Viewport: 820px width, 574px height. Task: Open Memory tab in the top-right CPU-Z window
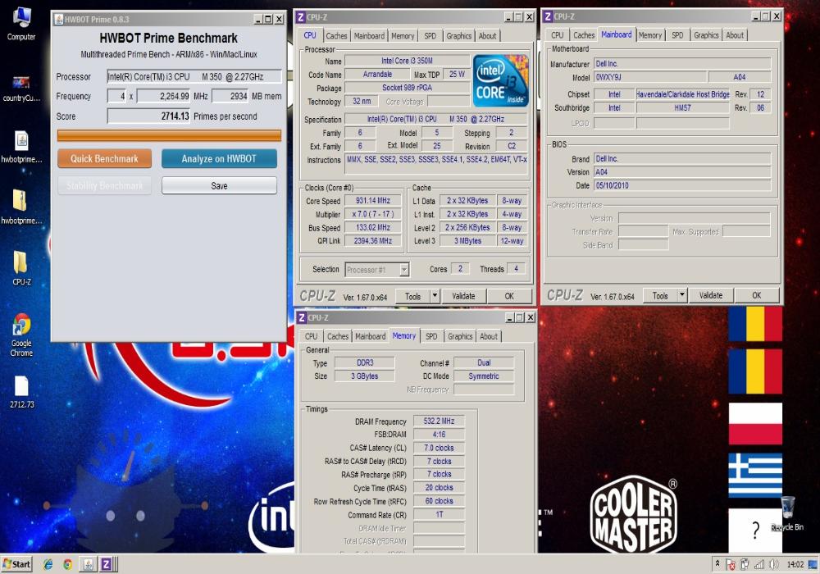point(650,35)
